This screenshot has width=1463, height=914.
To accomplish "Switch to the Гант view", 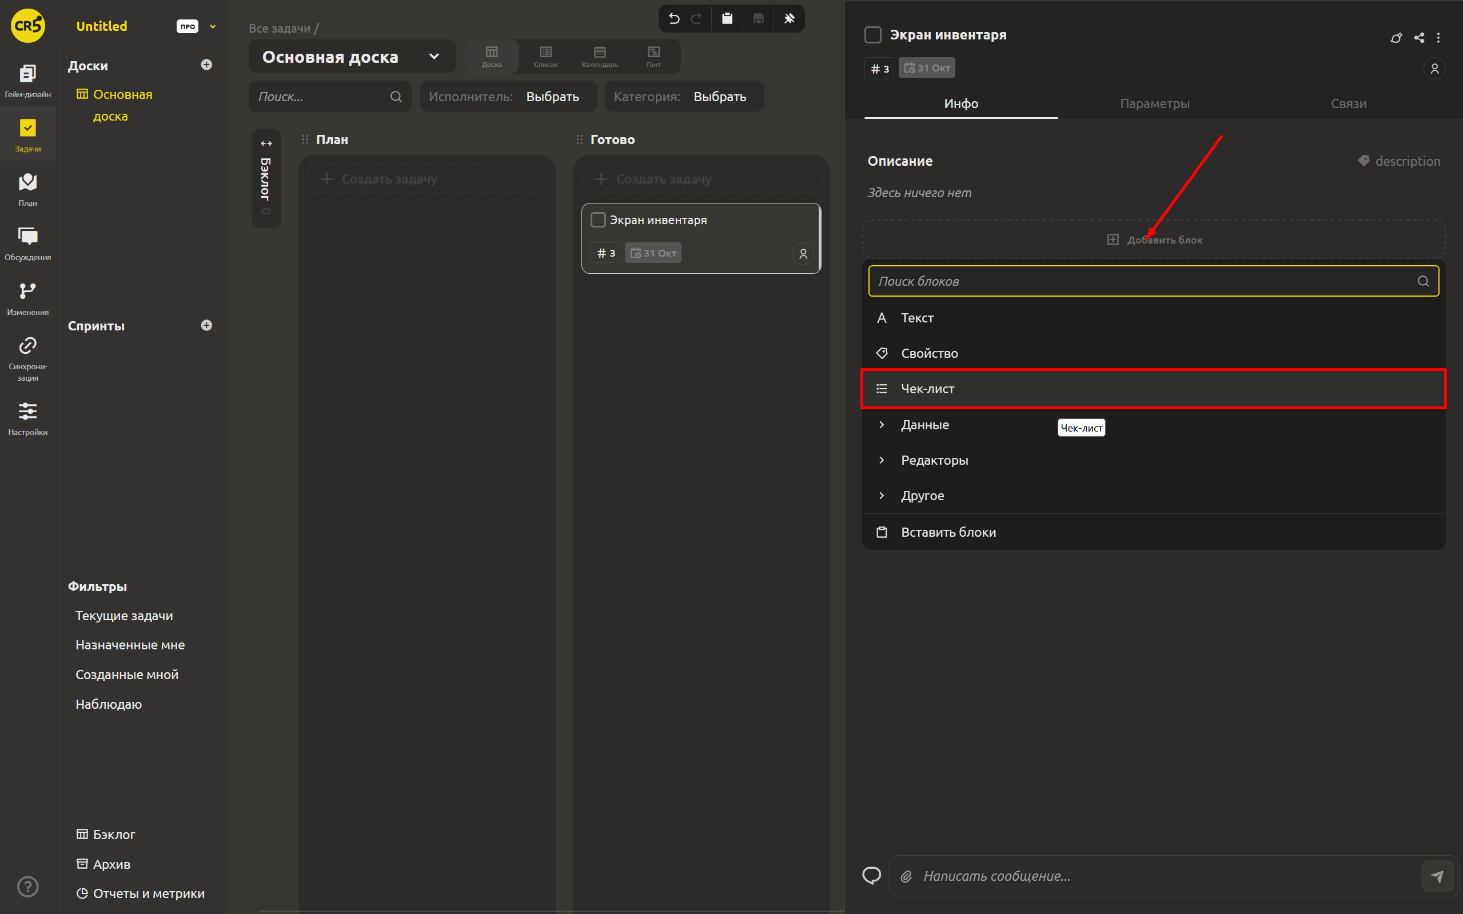I will 653,56.
